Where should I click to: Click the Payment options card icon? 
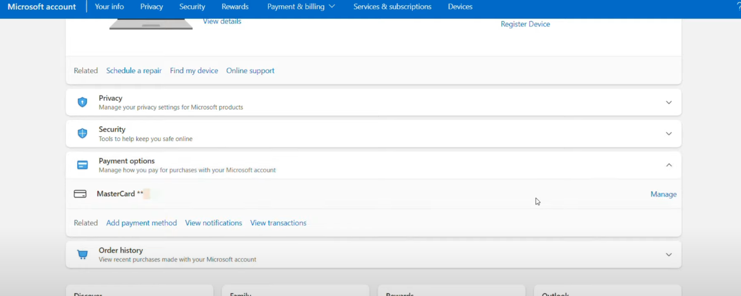[83, 165]
